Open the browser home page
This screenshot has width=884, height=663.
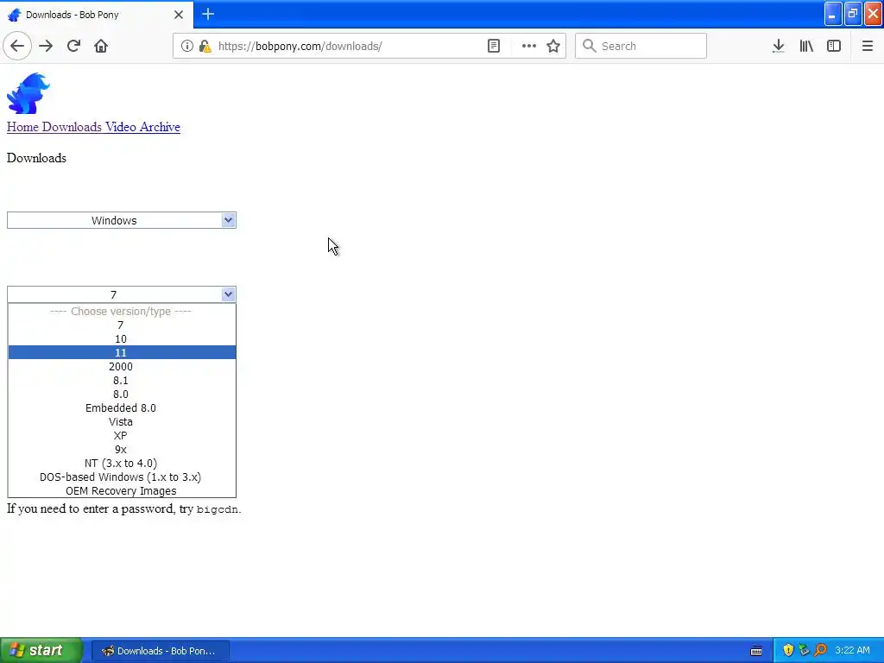[101, 47]
